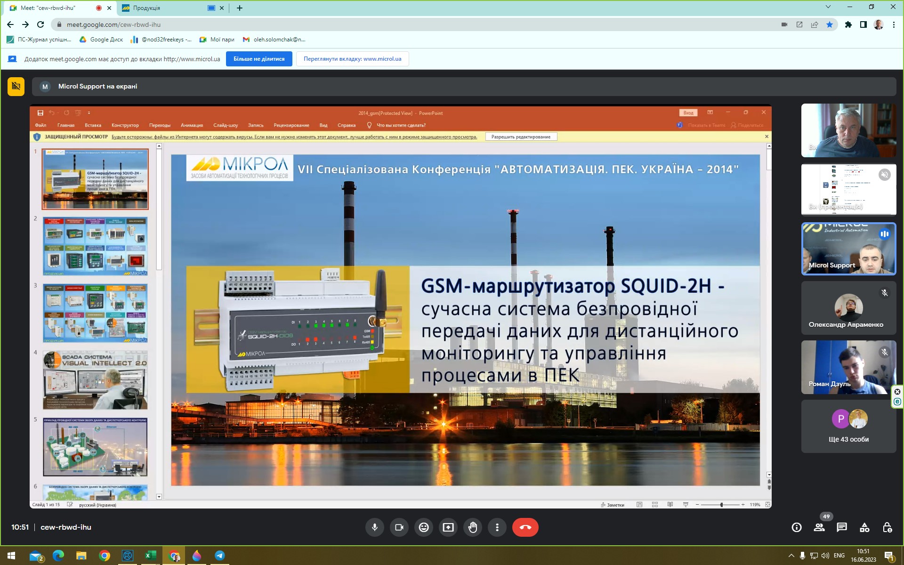
Task: Show hidden system tray icons
Action: click(x=791, y=556)
